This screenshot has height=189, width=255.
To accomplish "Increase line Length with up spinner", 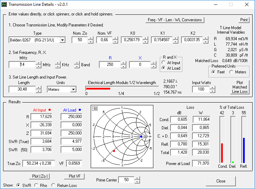I will coord(39,88).
